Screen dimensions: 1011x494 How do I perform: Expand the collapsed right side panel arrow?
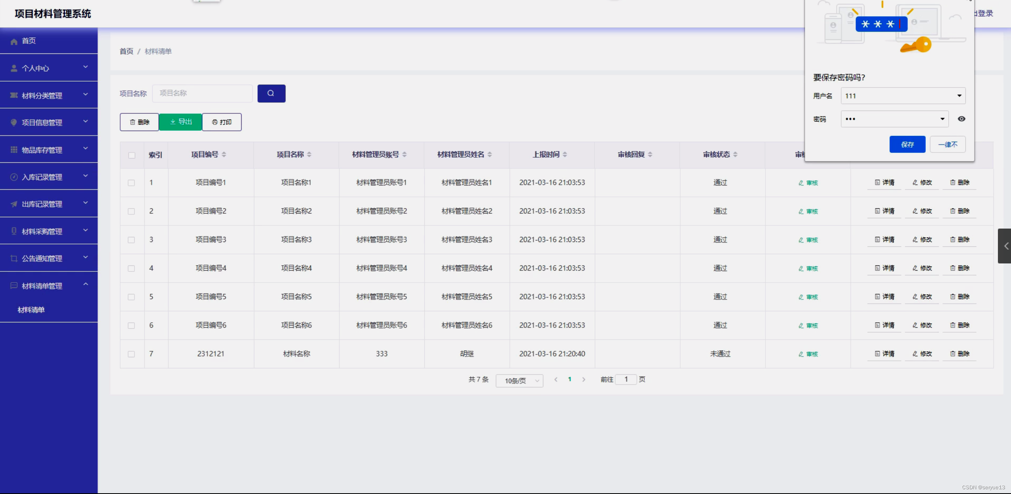click(1005, 246)
